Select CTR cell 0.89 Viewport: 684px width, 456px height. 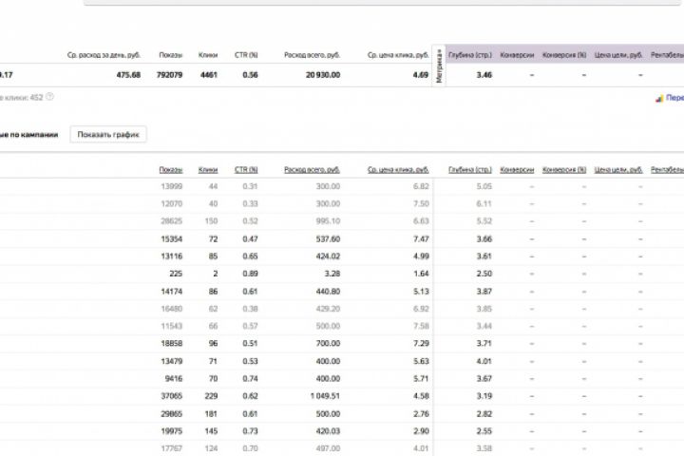250,274
